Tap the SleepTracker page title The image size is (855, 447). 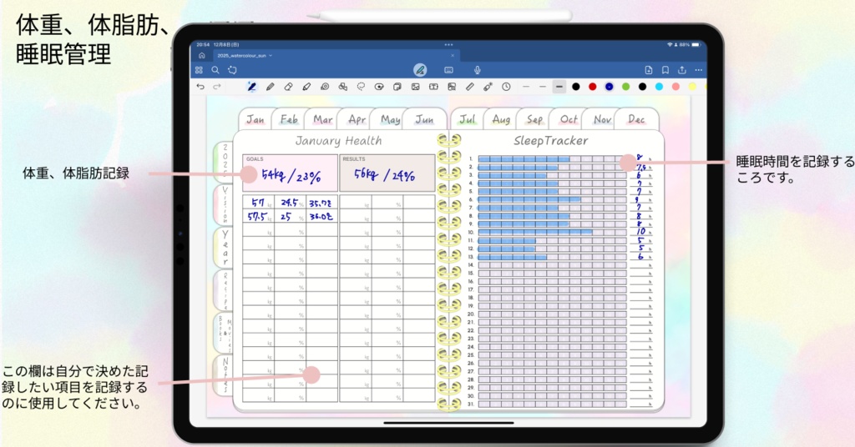(551, 140)
